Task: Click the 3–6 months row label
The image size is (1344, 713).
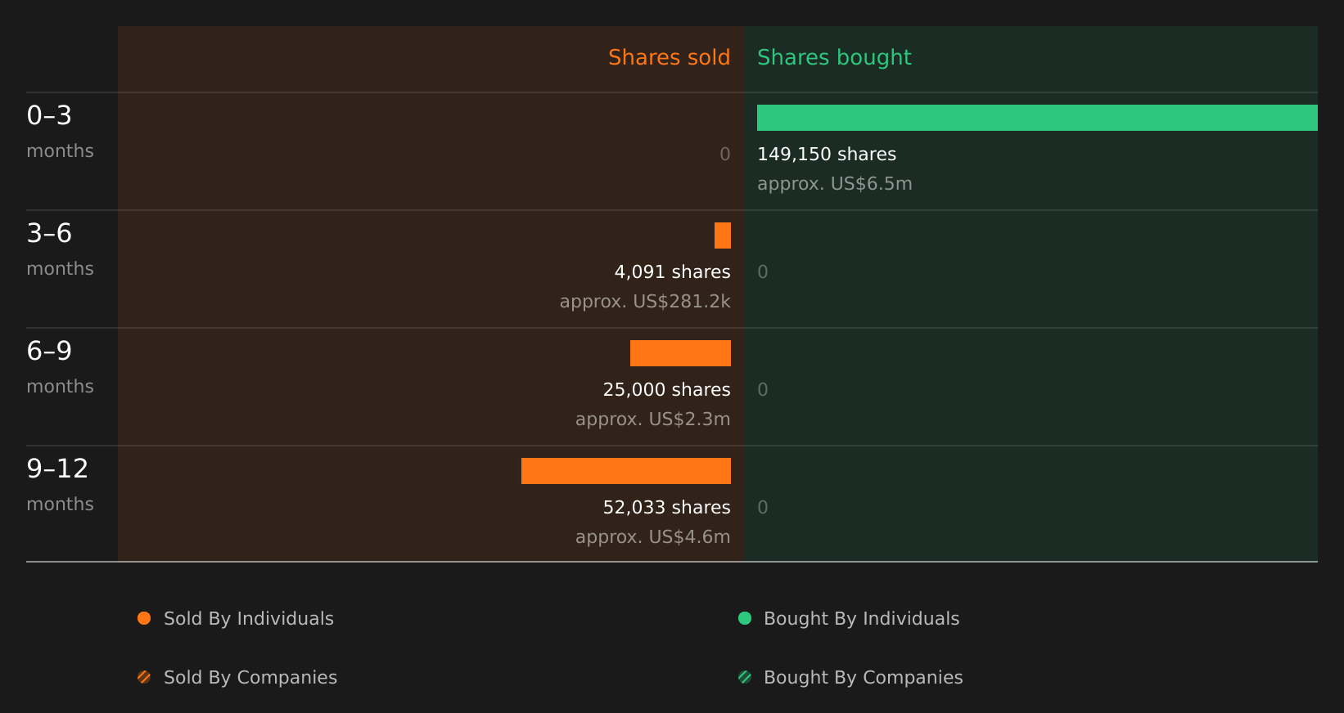Action: (61, 249)
